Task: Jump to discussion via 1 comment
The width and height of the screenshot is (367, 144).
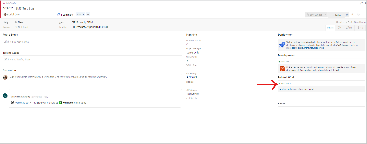Action: (67, 15)
